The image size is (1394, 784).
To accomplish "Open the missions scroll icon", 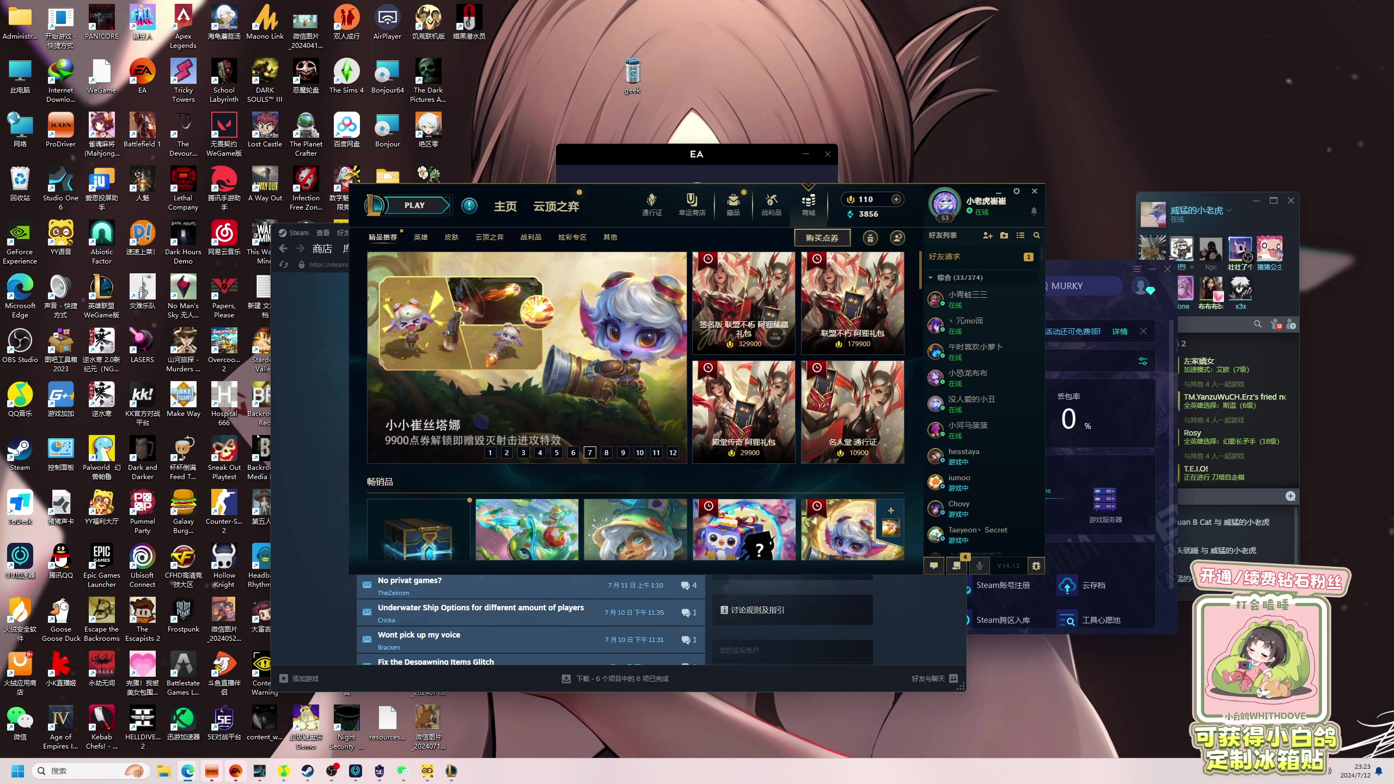I will point(957,566).
